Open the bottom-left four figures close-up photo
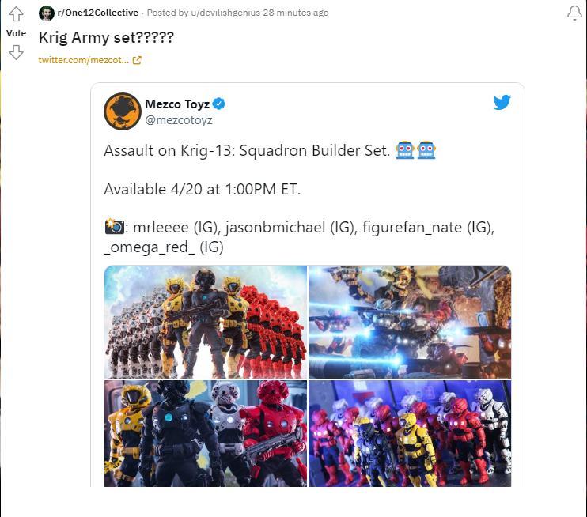Screen dimensions: 587x517 206,433
